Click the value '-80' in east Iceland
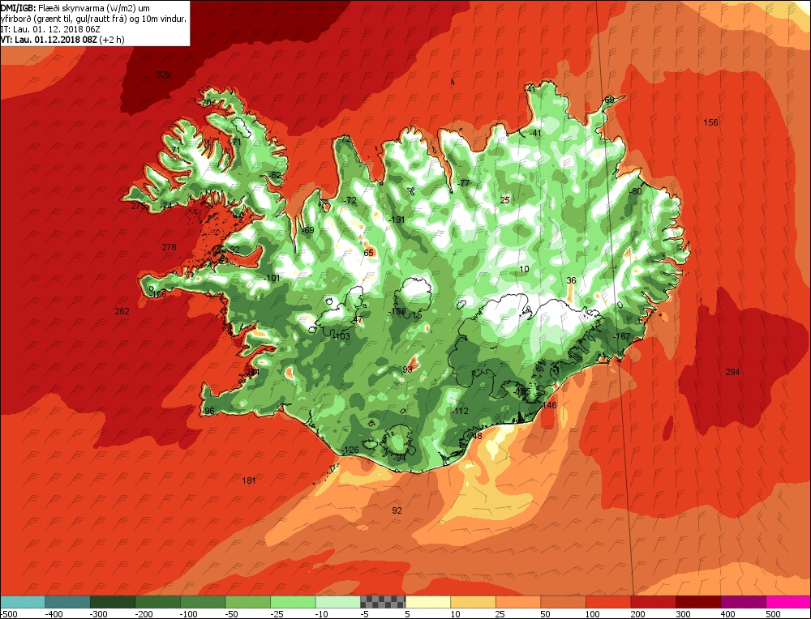 [x=635, y=191]
